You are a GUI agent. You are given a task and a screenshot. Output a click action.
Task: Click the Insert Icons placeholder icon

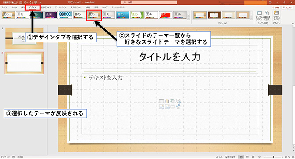[178, 106]
